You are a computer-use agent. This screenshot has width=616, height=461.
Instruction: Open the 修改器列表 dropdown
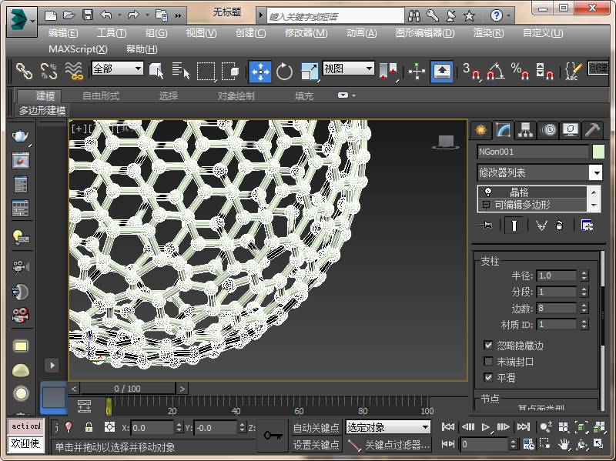[x=596, y=172]
